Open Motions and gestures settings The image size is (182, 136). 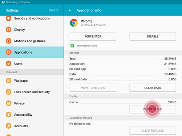point(32,41)
